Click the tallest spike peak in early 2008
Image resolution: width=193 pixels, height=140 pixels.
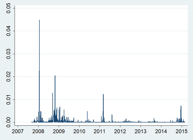click(x=39, y=20)
